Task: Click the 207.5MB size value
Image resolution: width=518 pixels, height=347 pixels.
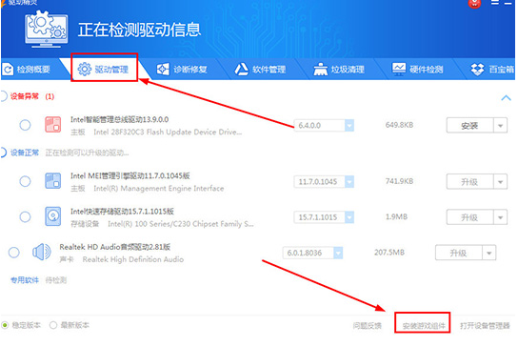Action: coord(389,252)
